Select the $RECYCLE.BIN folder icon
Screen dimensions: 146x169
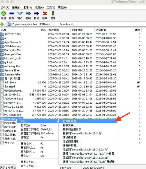pyautogui.click(x=2, y=34)
